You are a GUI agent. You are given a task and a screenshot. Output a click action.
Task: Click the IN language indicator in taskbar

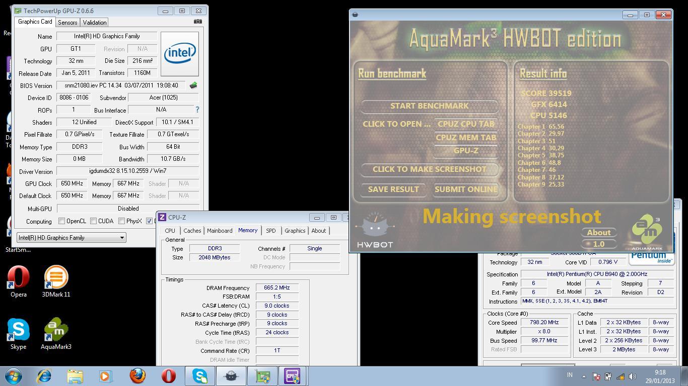point(570,375)
